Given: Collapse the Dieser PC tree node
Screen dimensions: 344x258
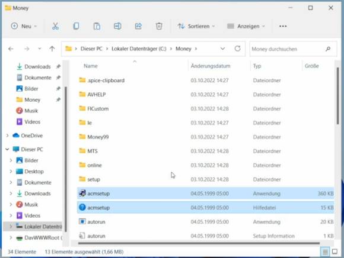Looking at the screenshot, I should [7, 149].
